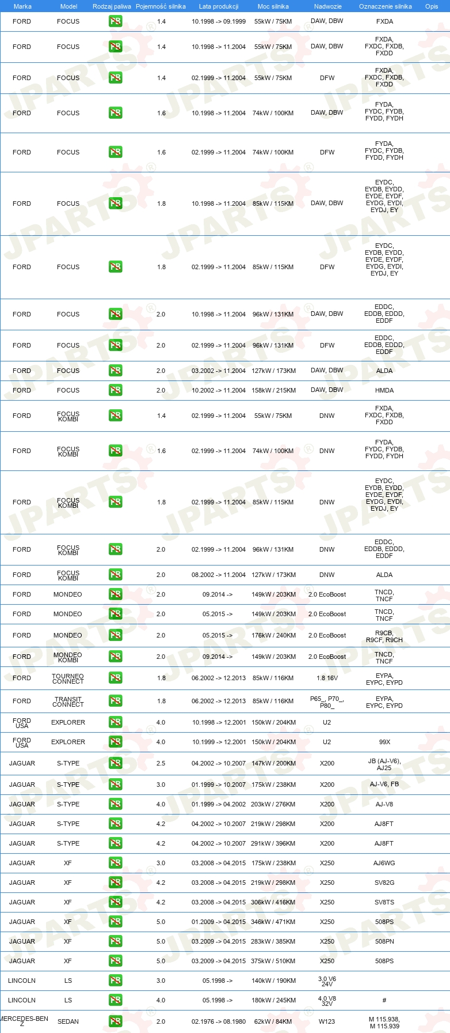The width and height of the screenshot is (450, 1033).
Task: Click fuel icon for TOURNEO CONNECT row
Action: pyautogui.click(x=116, y=678)
